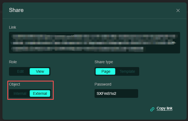The height and width of the screenshot is (121, 188).
Task: Click the Role label
Action: tap(13, 62)
